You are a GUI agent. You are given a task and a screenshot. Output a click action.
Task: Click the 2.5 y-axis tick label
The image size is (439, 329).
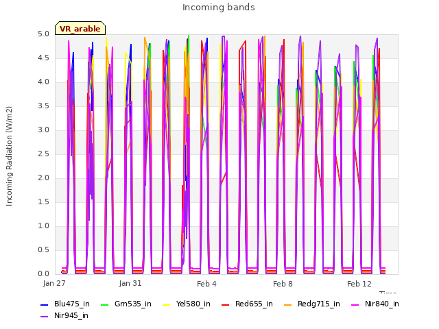coord(43,154)
